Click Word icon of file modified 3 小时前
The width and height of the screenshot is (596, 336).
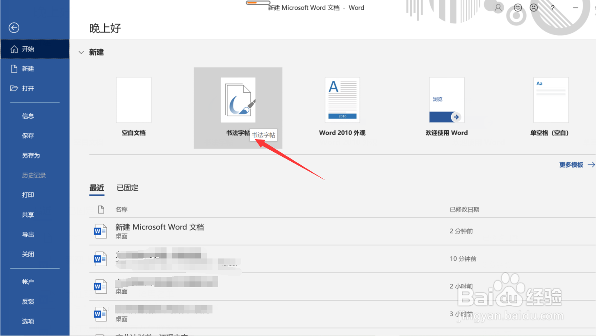[100, 314]
